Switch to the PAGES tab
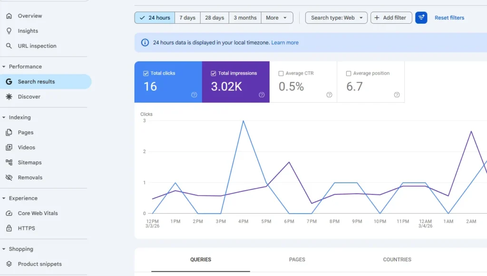The image size is (487, 276). 297,259
